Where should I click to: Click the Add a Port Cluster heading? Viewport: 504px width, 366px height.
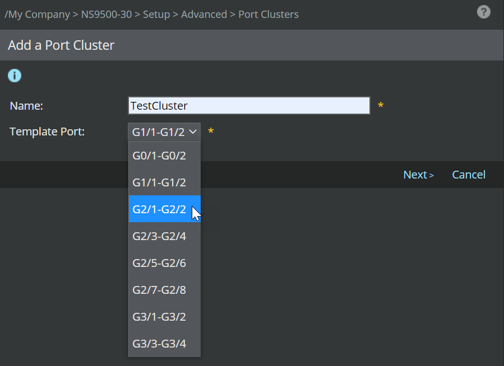pos(61,45)
